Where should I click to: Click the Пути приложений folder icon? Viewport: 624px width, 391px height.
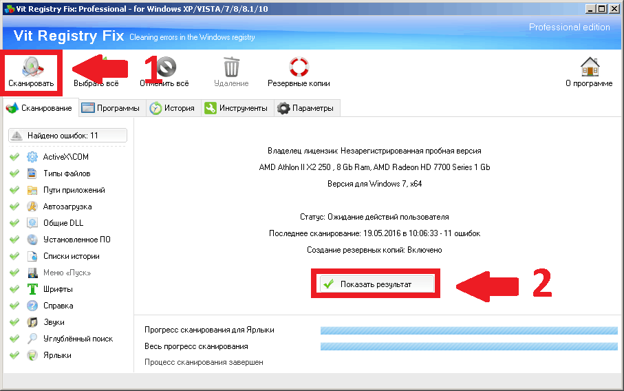pyautogui.click(x=32, y=190)
